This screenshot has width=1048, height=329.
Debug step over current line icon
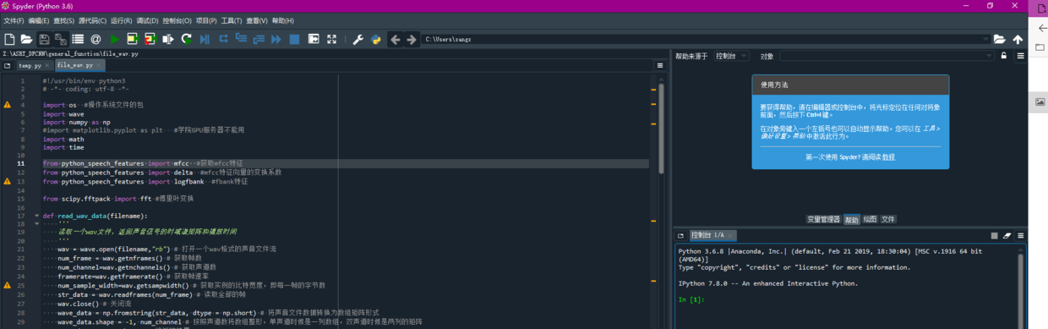coord(224,39)
